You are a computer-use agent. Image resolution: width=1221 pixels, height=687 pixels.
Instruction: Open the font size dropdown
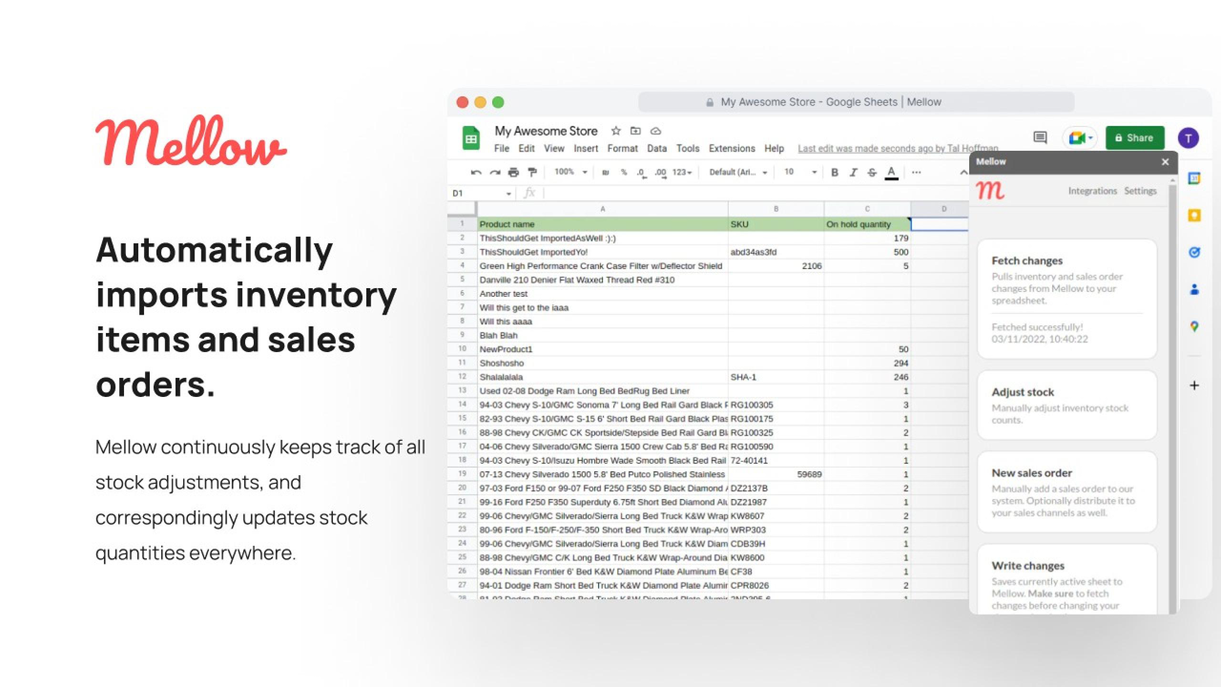800,173
